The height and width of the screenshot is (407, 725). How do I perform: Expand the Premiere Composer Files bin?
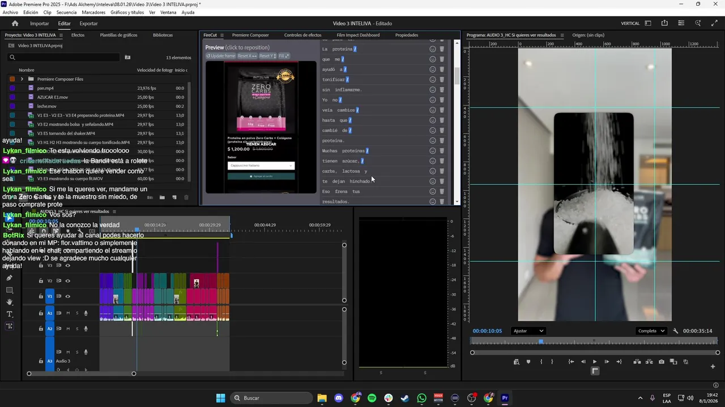(x=22, y=79)
